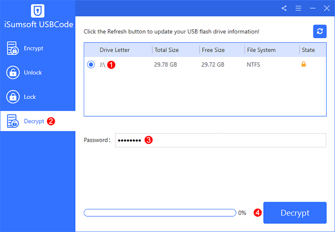The height and width of the screenshot is (232, 335).
Task: Minimize the USBCode window
Action: coord(313,8)
